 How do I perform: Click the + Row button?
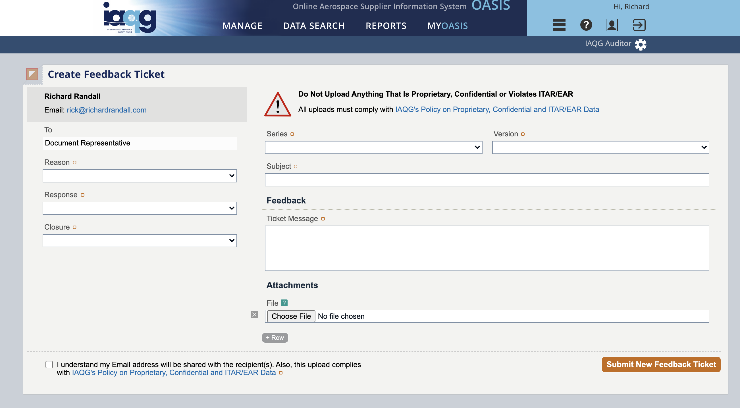pos(275,338)
